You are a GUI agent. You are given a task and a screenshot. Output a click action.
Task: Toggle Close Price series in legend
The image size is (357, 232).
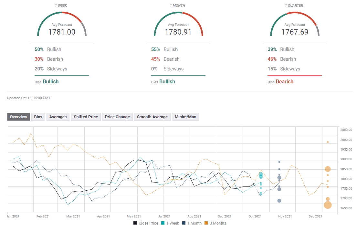145,223
